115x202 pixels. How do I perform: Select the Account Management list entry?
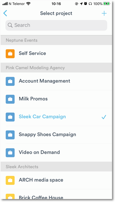coord(56,81)
